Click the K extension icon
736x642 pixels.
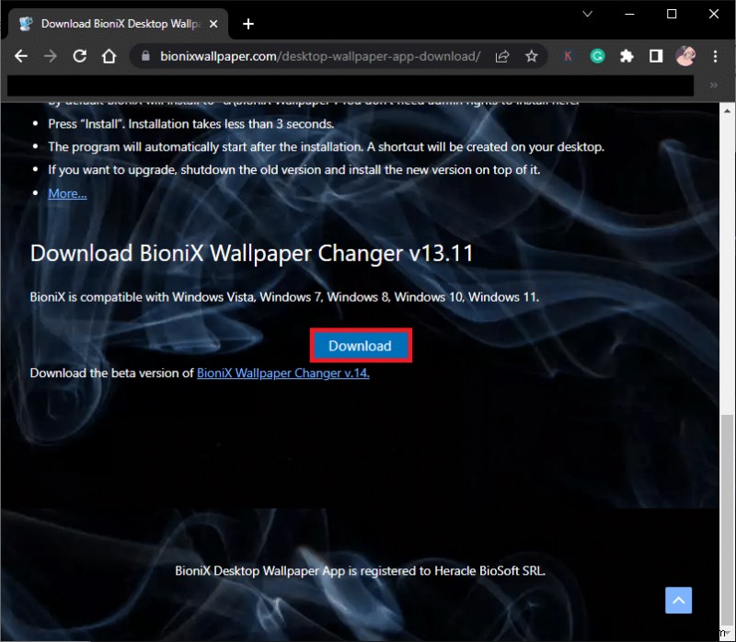(568, 56)
